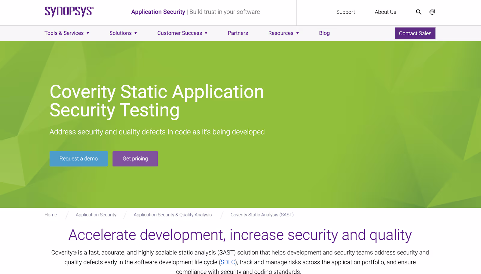Viewport: 481px width, 274px height.
Task: Expand the Tools & Services dropdown
Action: (x=67, y=33)
